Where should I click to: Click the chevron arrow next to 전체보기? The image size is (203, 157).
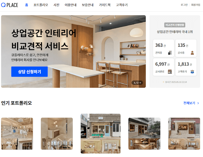click(198, 103)
